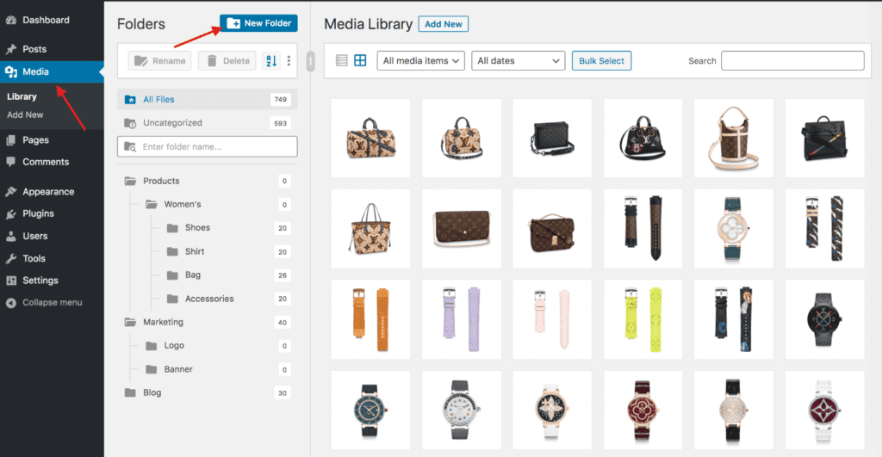Click the folder search icon in name field
This screenshot has height=457, width=882.
tap(130, 146)
